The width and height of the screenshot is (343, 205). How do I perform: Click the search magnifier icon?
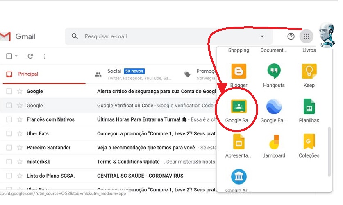75,36
